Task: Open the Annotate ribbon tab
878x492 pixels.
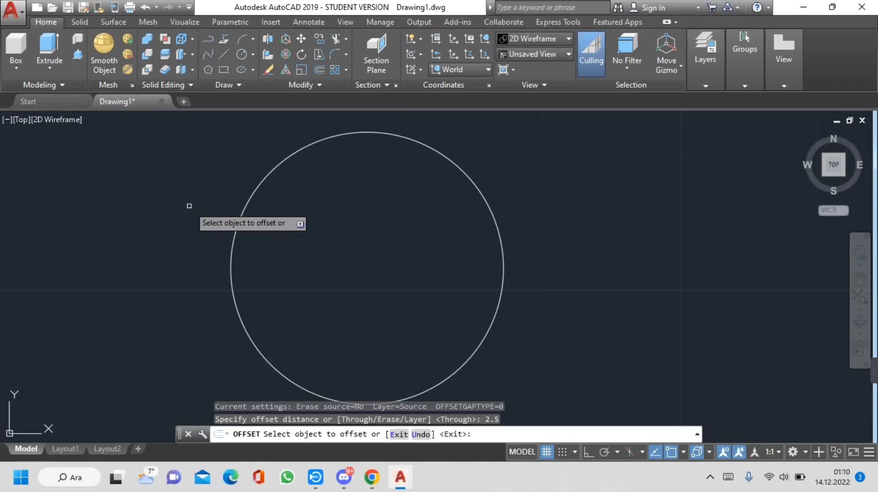Action: 309,22
